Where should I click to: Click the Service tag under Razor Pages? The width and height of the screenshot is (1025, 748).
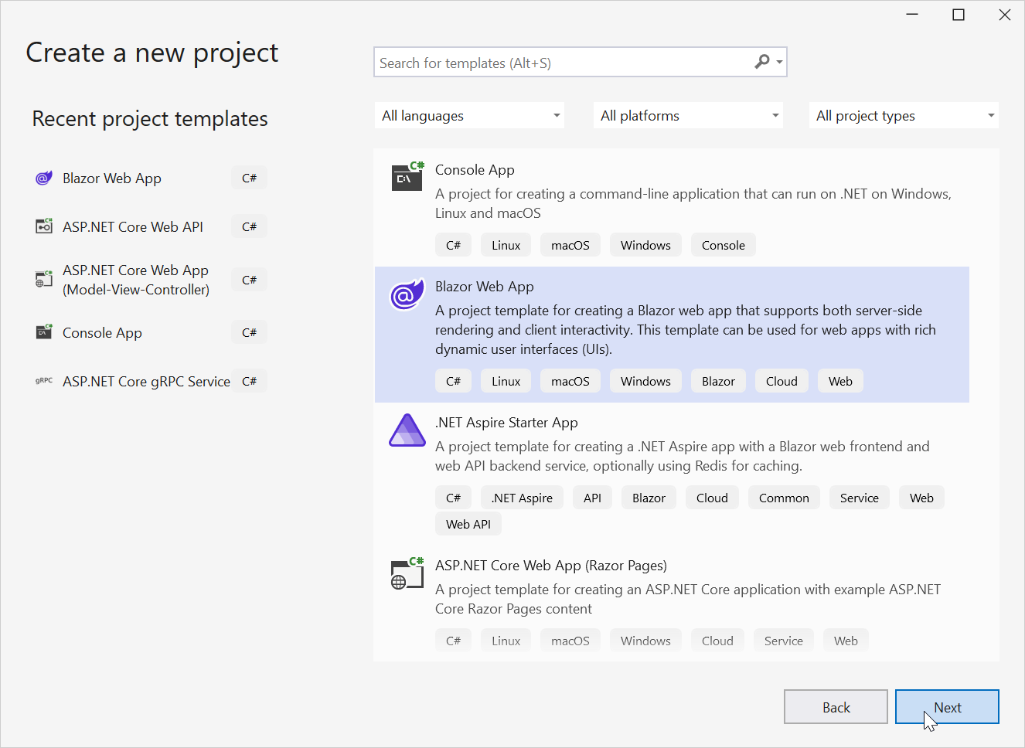tap(784, 641)
